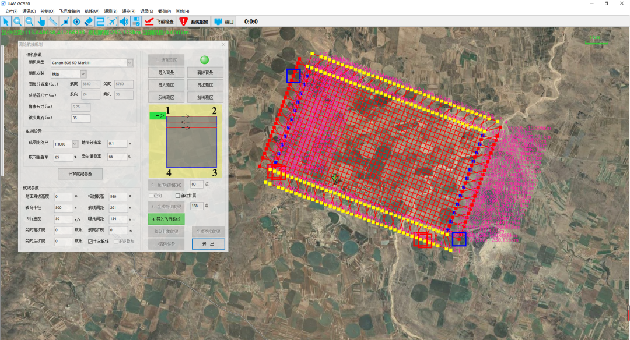Click the target center-on-location icon
This screenshot has height=340, width=630.
pyautogui.click(x=76, y=22)
